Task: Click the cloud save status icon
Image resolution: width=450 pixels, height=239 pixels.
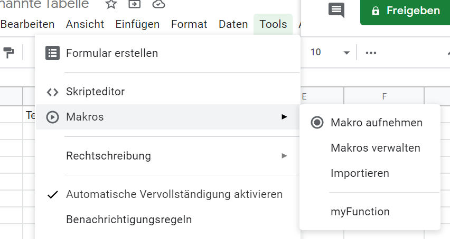Action: [158, 4]
